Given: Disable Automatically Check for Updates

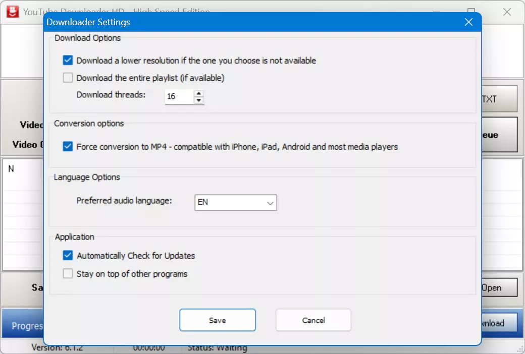Looking at the screenshot, I should (x=68, y=256).
